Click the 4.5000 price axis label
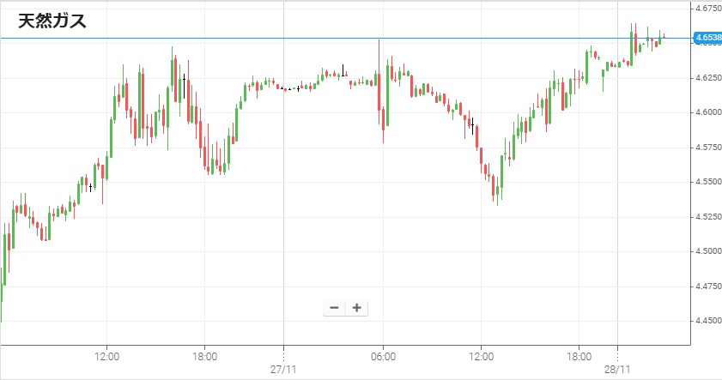 tap(707, 251)
